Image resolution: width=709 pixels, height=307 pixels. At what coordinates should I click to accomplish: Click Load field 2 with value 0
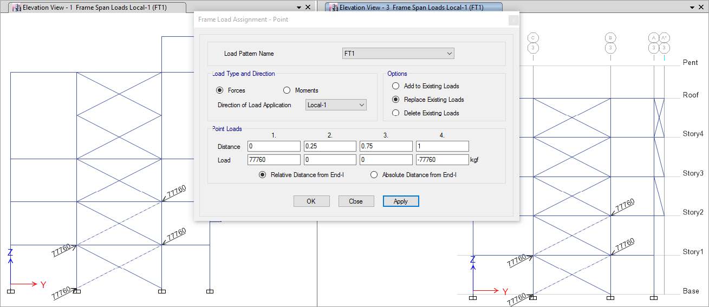coord(330,160)
